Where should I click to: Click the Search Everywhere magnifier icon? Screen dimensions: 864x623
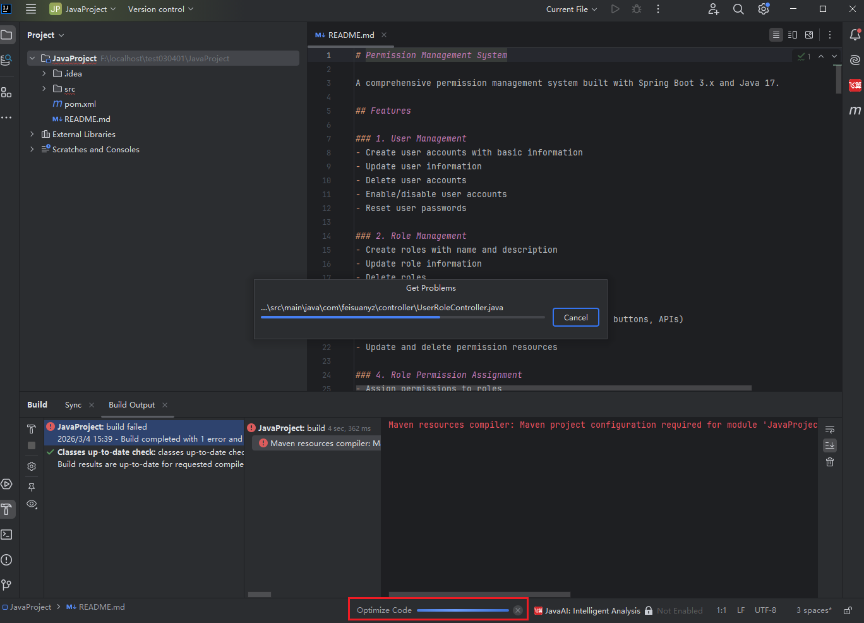pos(738,9)
